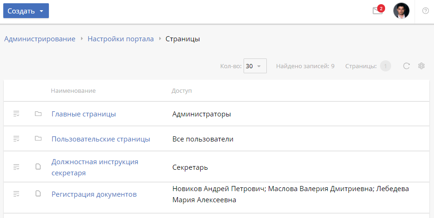The height and width of the screenshot is (218, 434).
Task: Select page 1 in pagination
Action: click(385, 66)
